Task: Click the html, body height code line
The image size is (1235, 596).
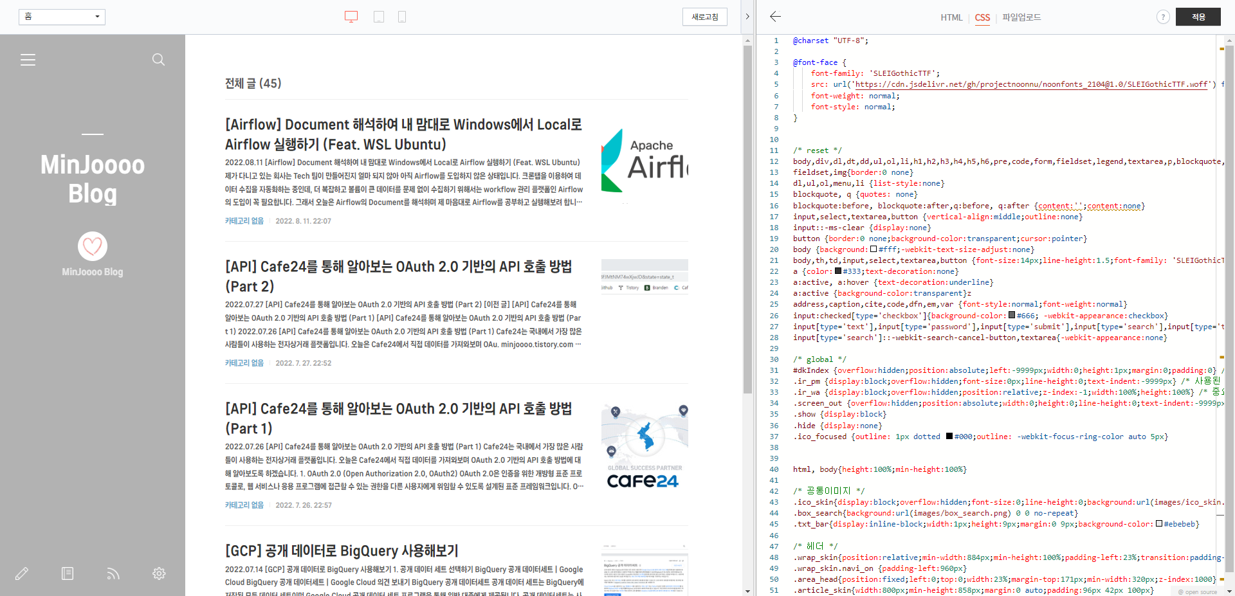Action: [x=879, y=469]
